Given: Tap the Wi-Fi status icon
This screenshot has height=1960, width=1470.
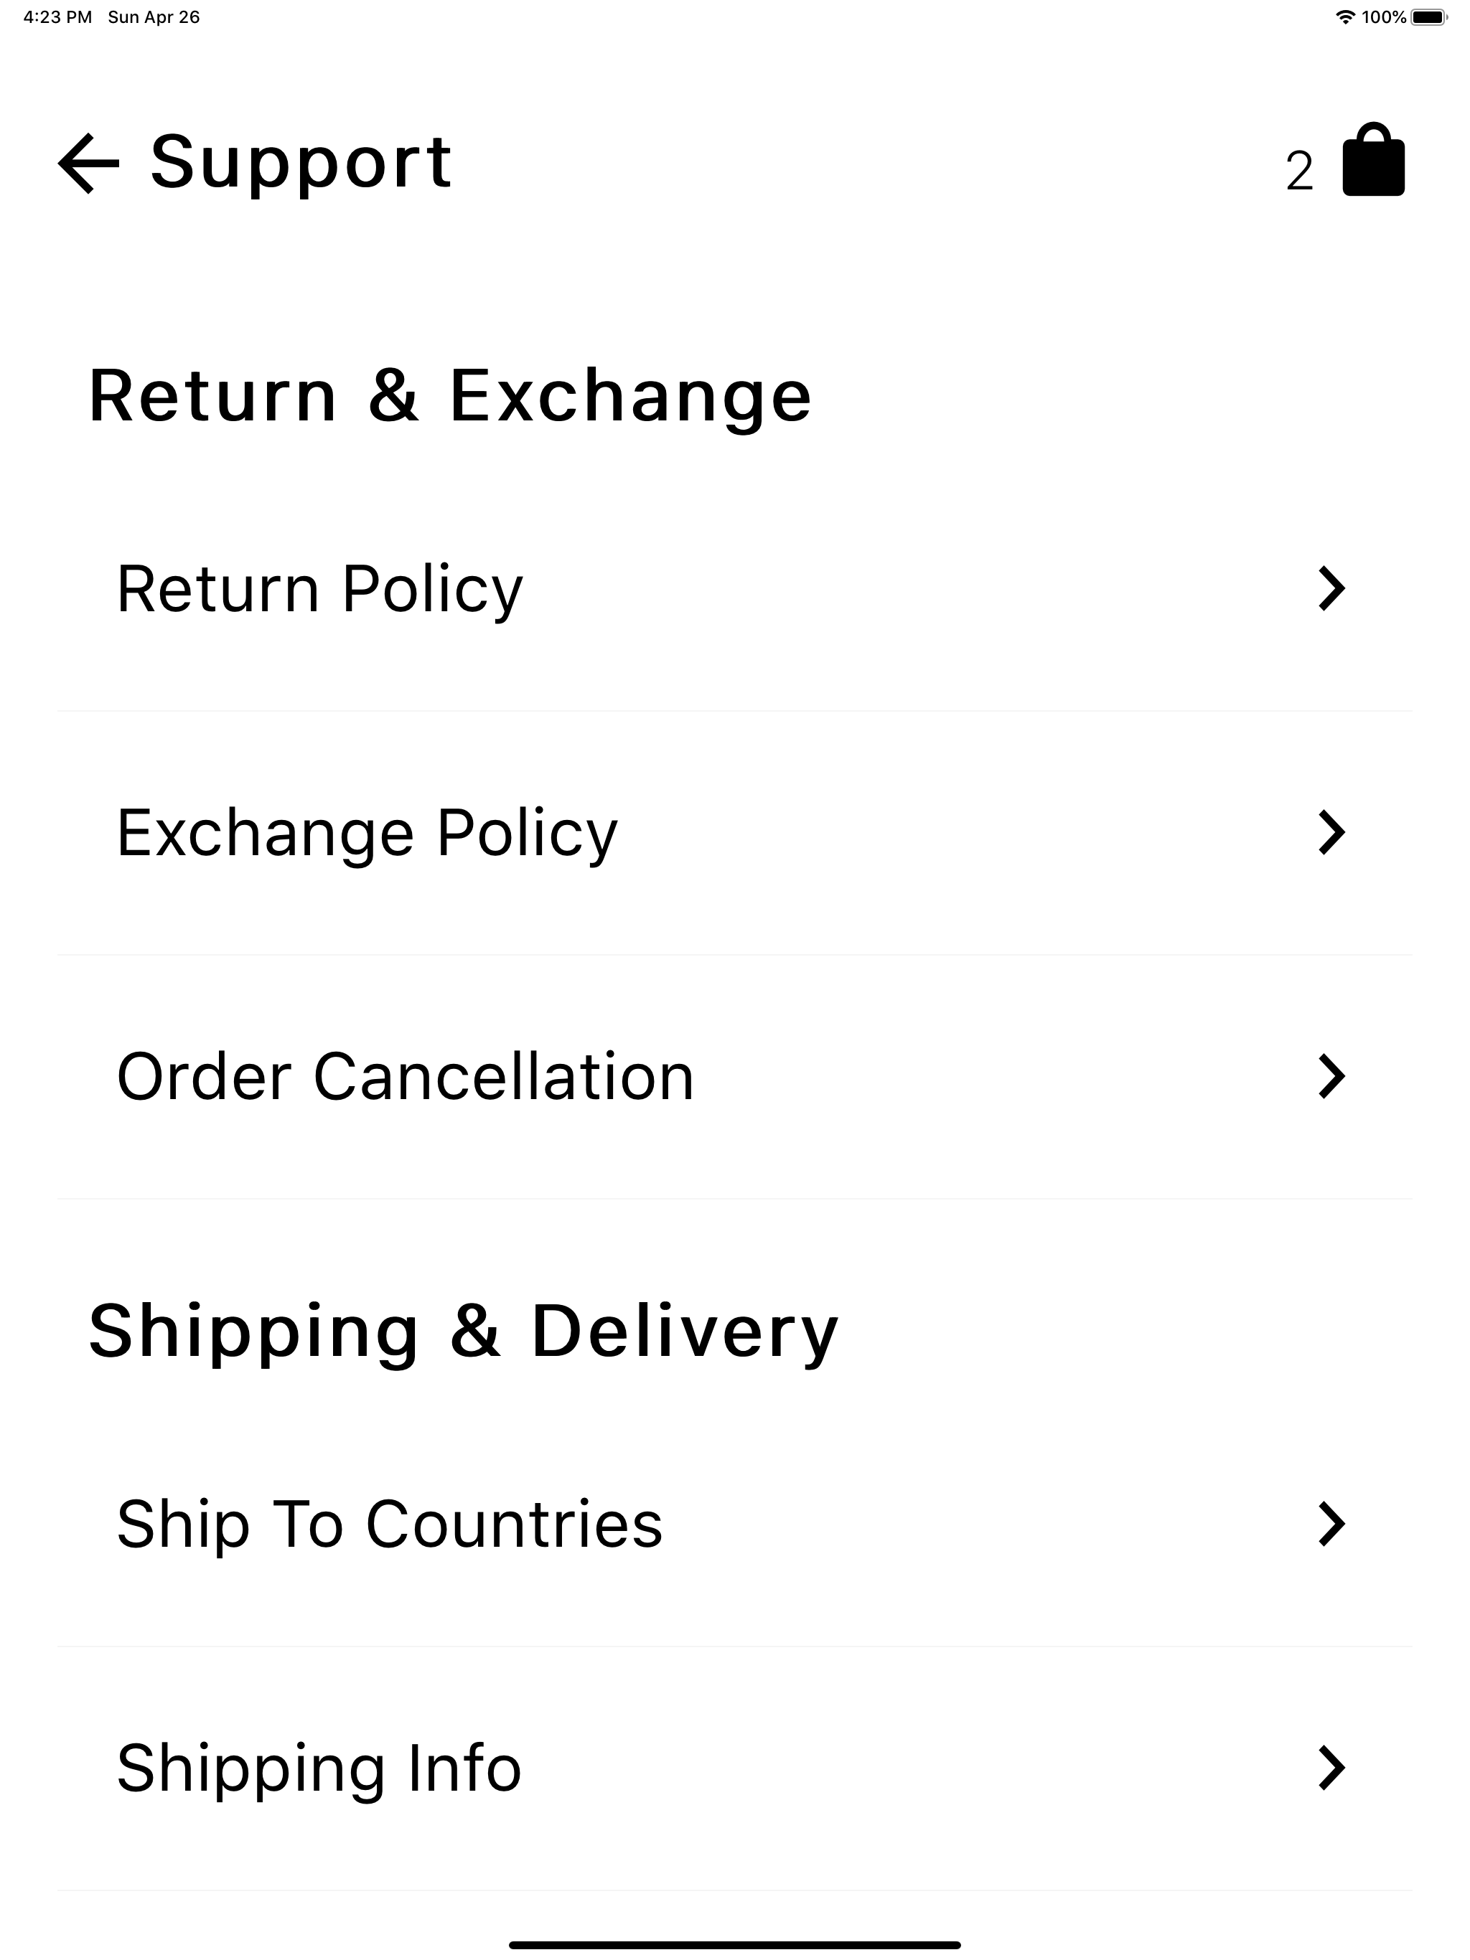Looking at the screenshot, I should click(x=1344, y=18).
